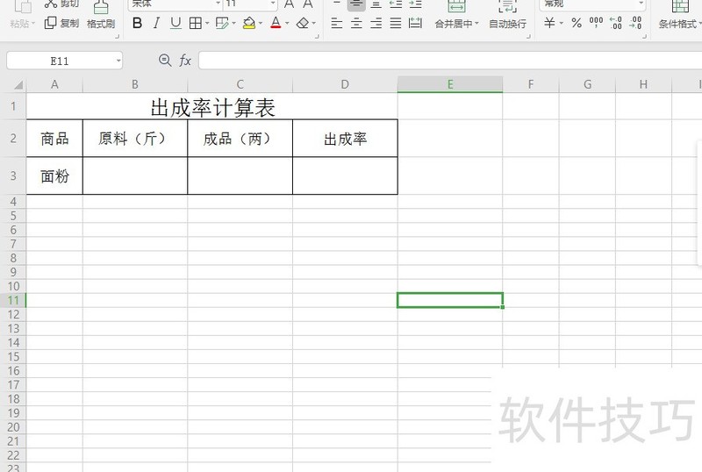
Task: Click the currency ¥ format icon
Action: pos(550,24)
